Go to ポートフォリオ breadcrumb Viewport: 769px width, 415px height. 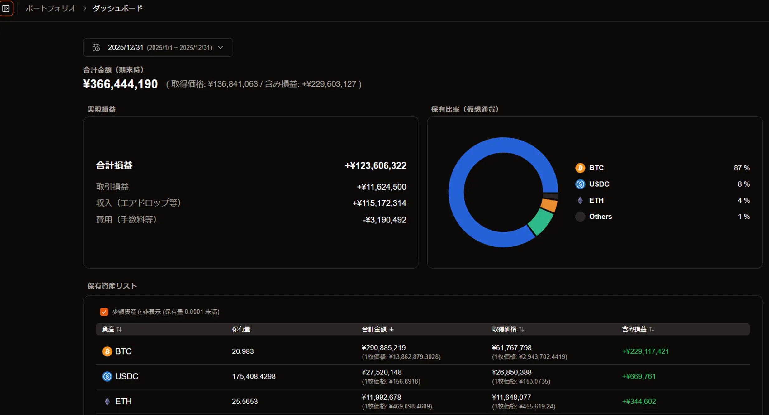(50, 8)
